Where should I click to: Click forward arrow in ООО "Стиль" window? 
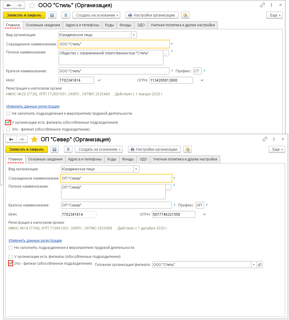pos(19,5)
